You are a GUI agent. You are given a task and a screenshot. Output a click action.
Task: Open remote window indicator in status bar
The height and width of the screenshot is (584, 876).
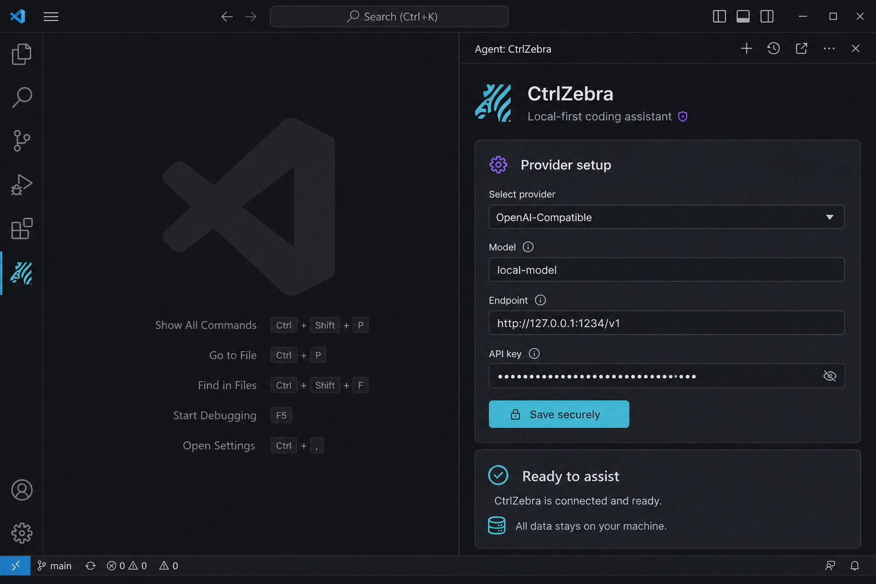15,566
